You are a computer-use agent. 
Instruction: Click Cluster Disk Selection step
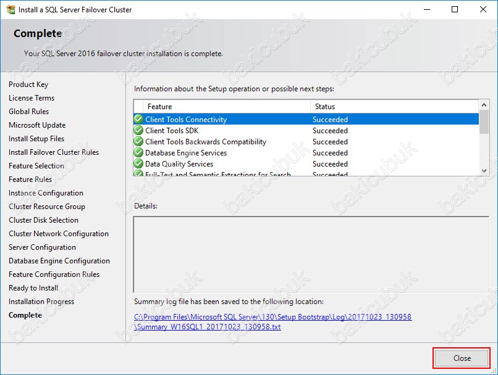(43, 220)
